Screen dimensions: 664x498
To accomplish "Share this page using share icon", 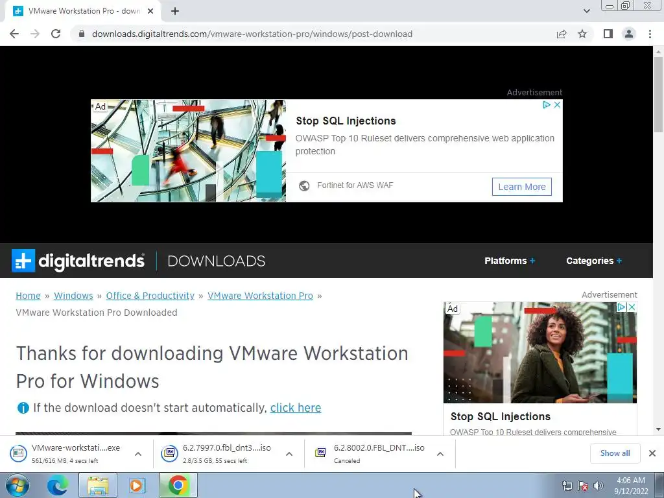I will click(562, 34).
